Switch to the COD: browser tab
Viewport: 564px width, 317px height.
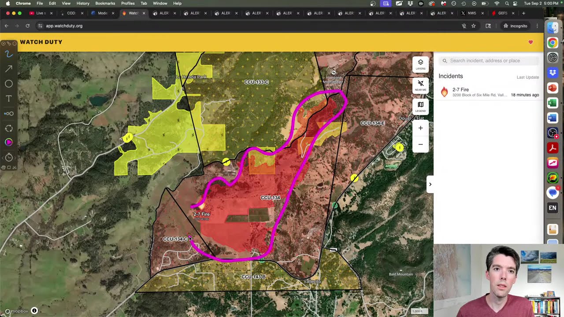click(x=70, y=13)
